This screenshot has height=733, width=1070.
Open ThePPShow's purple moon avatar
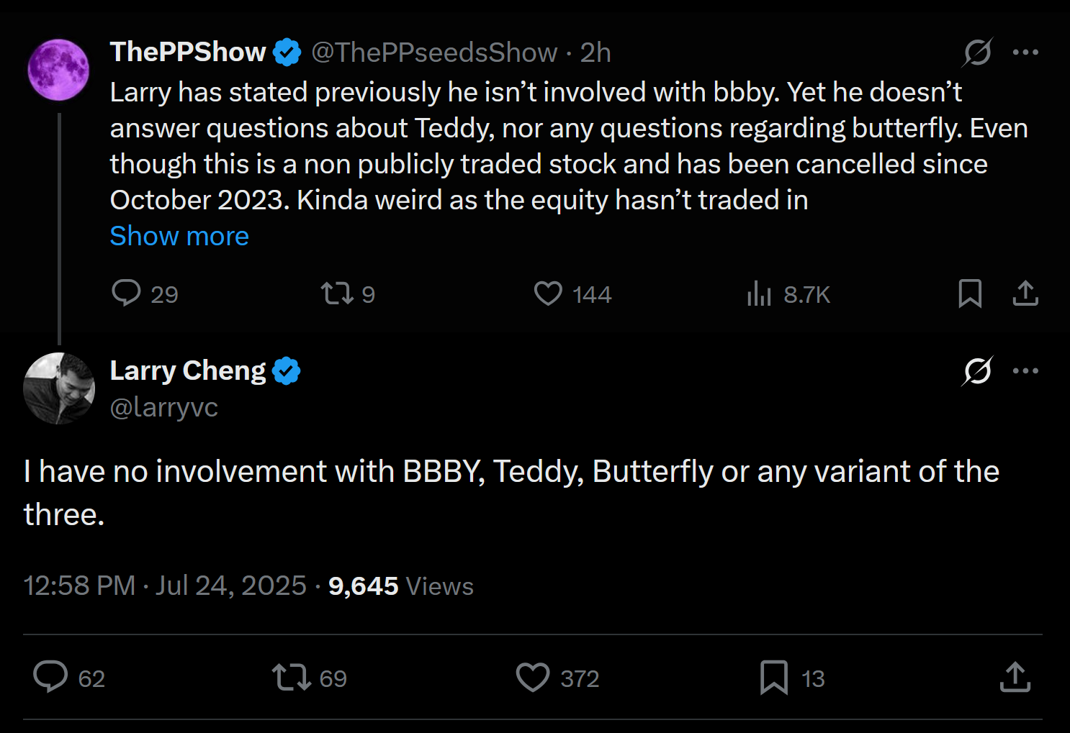tap(58, 70)
